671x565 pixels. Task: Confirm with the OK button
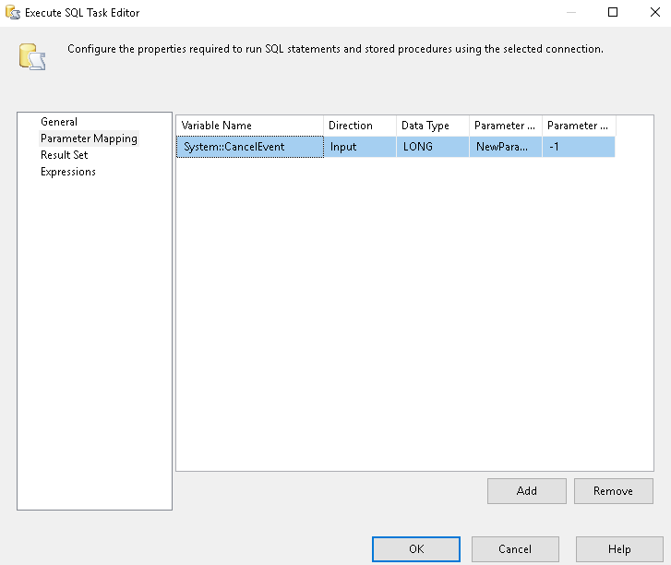tap(415, 549)
